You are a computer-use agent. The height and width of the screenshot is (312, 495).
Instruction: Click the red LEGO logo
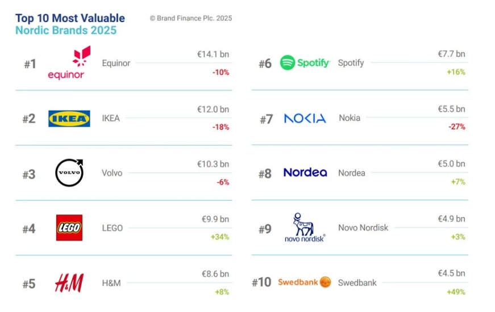pyautogui.click(x=69, y=228)
